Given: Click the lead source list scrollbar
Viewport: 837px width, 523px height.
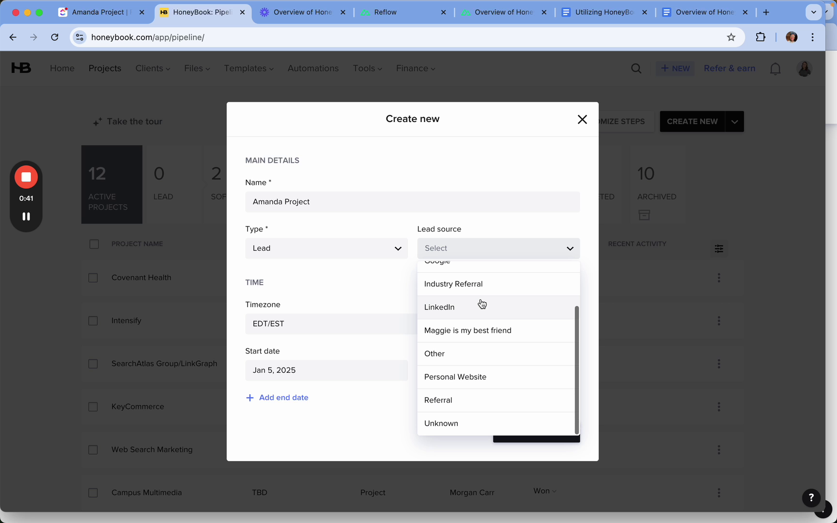Looking at the screenshot, I should (577, 370).
